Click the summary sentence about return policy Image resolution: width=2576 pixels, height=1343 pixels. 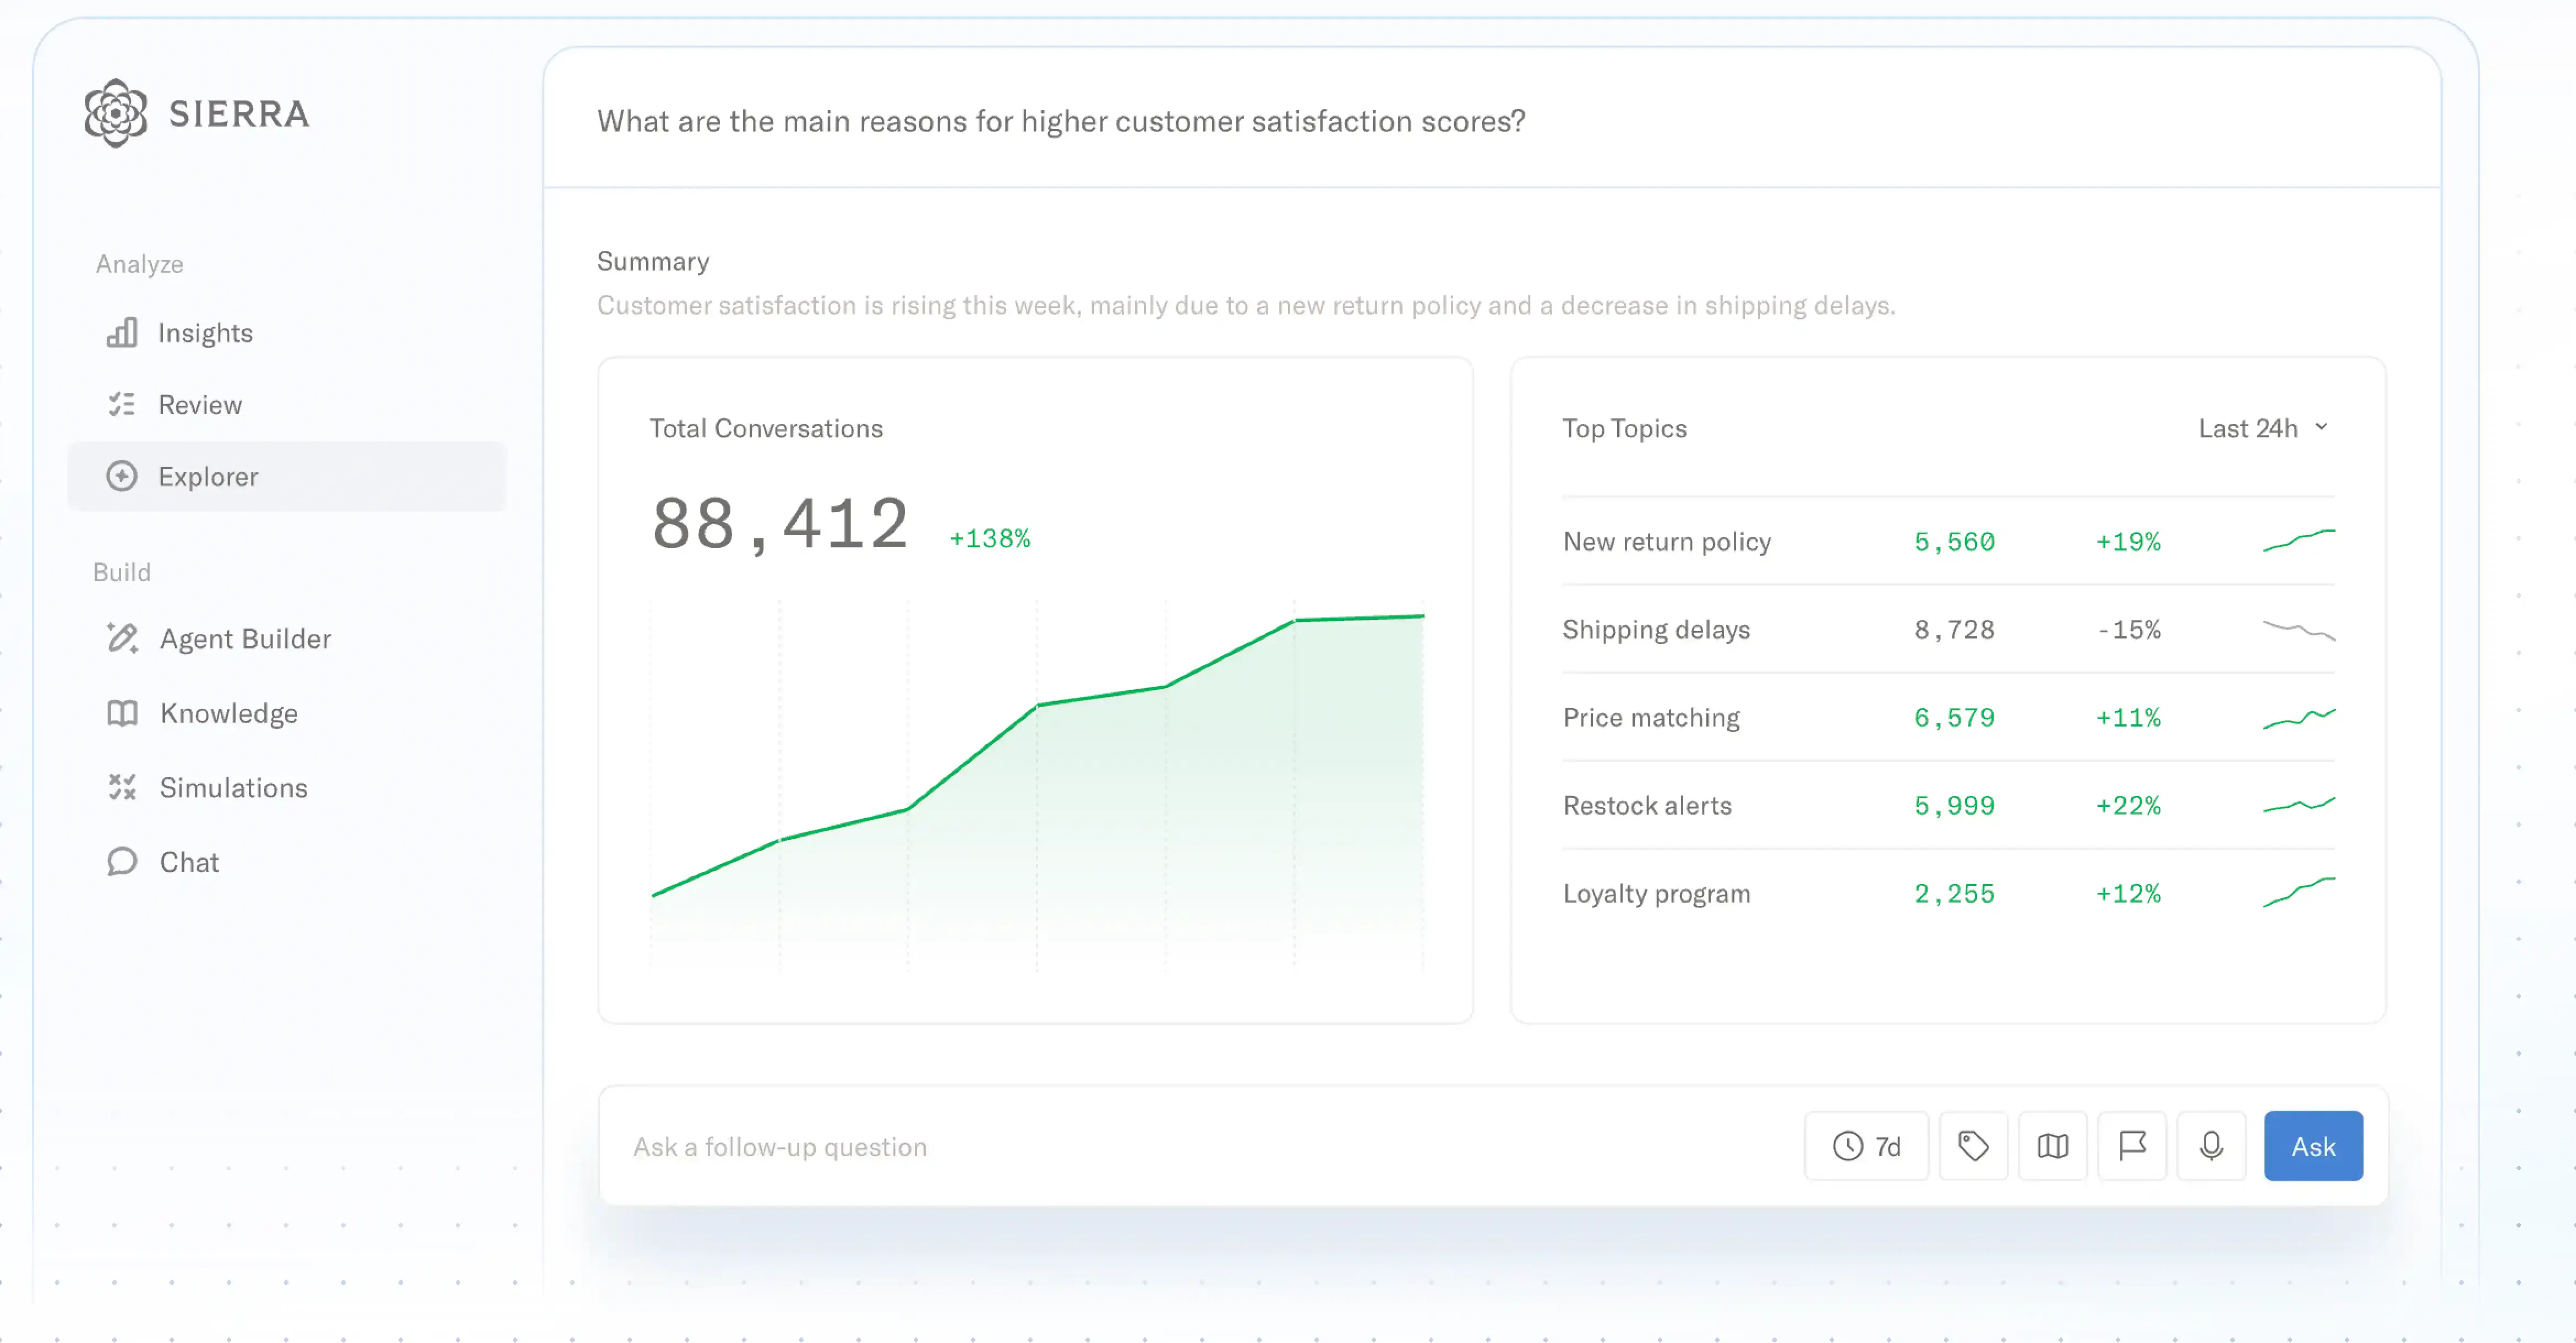pyautogui.click(x=1246, y=305)
